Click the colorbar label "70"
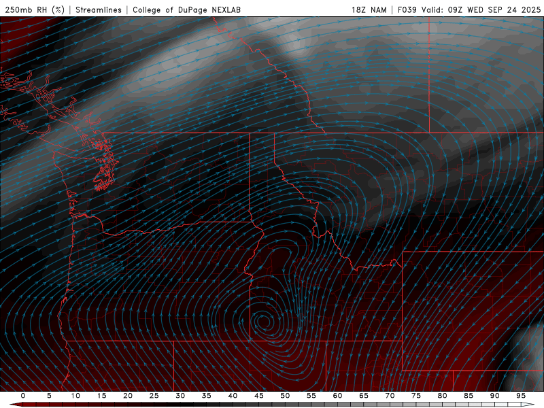 pos(390,396)
